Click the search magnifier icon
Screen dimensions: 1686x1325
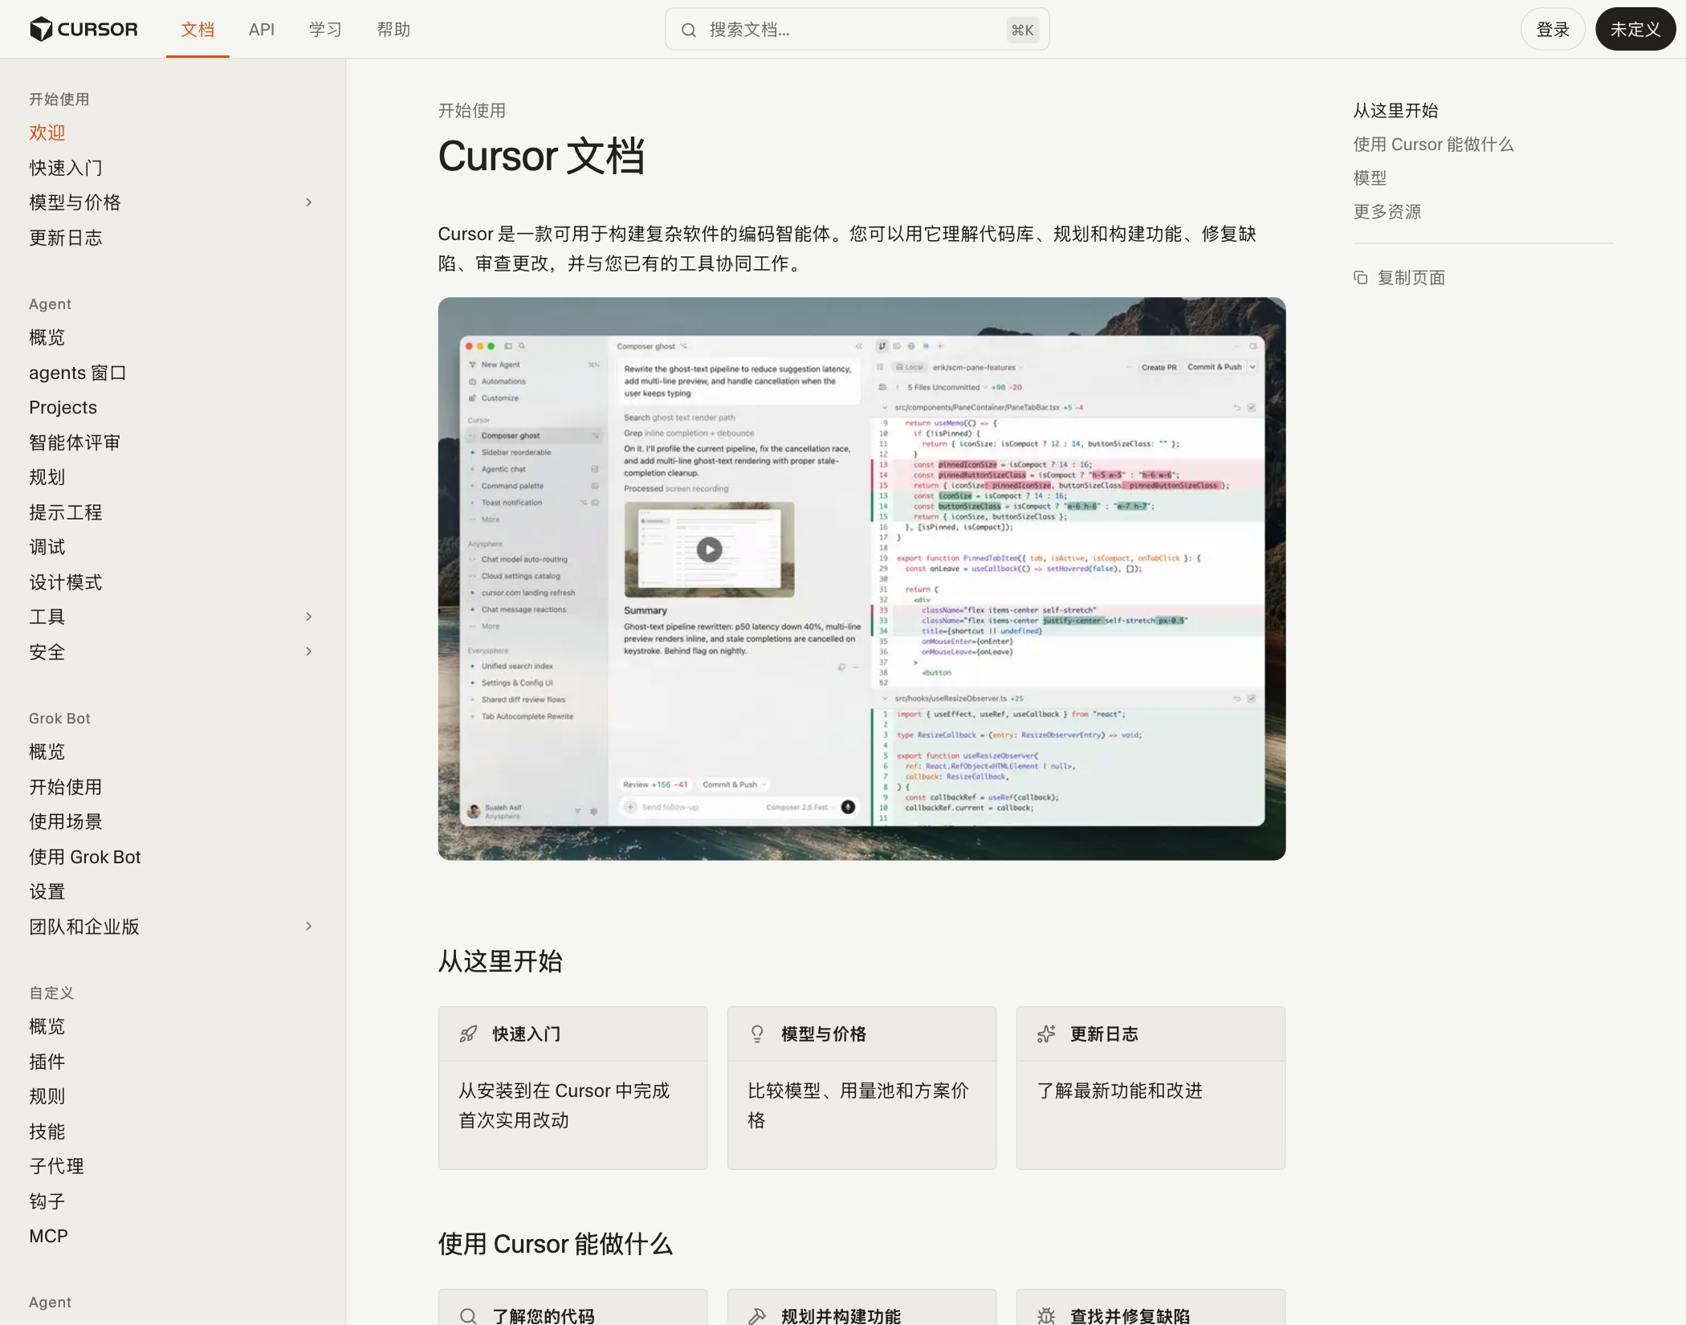[688, 30]
